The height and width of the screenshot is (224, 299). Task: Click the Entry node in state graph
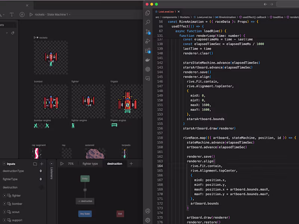click(85, 179)
